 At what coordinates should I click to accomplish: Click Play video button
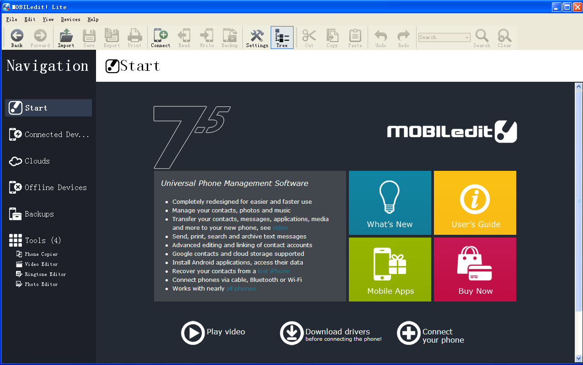coord(214,333)
